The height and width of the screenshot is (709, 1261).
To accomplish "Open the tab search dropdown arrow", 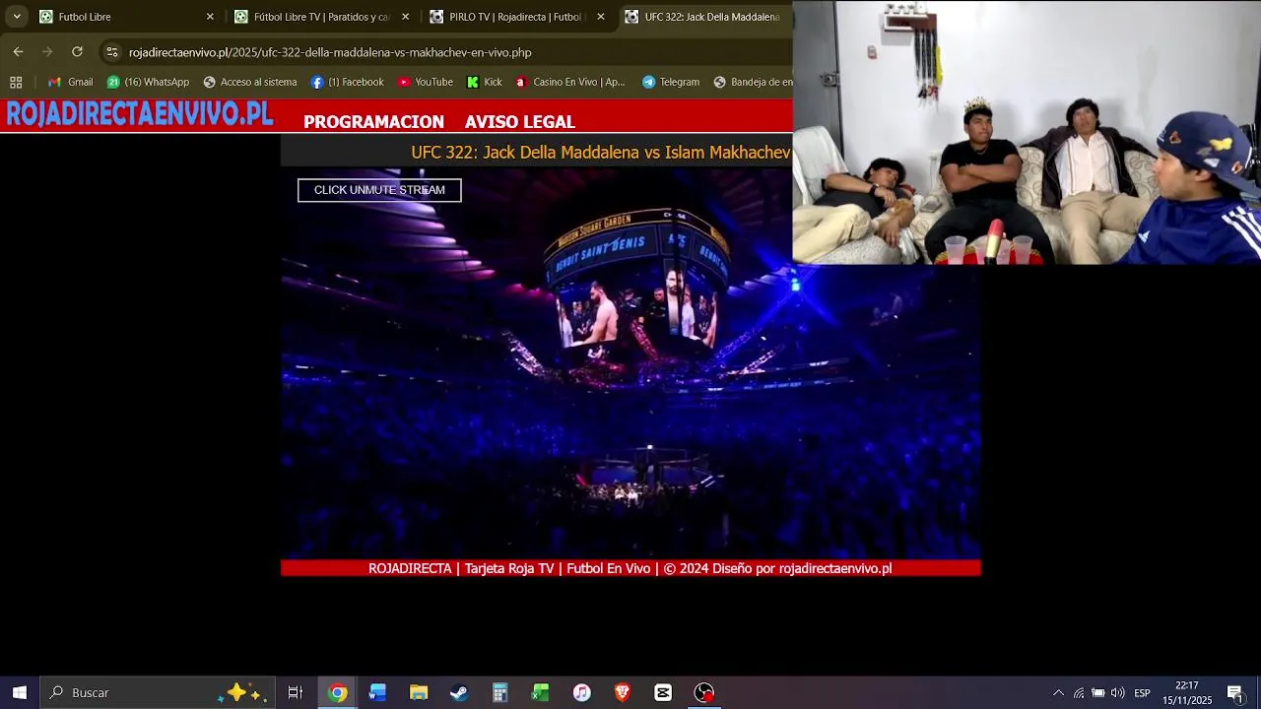I will click(17, 17).
